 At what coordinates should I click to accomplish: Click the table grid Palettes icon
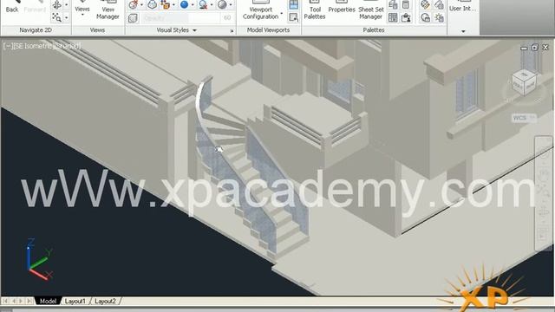[393, 17]
